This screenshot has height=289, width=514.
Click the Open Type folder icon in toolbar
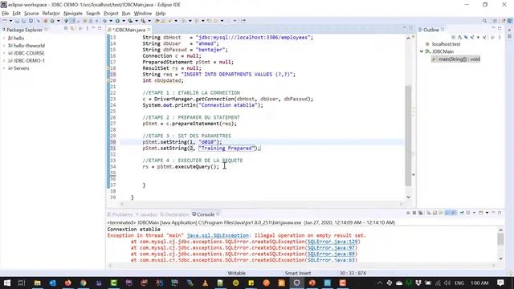coord(157,21)
